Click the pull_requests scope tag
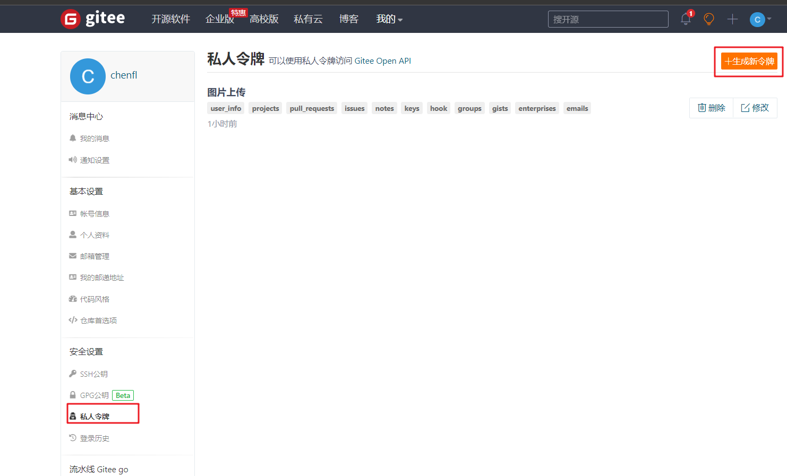787x476 pixels. pyautogui.click(x=312, y=108)
